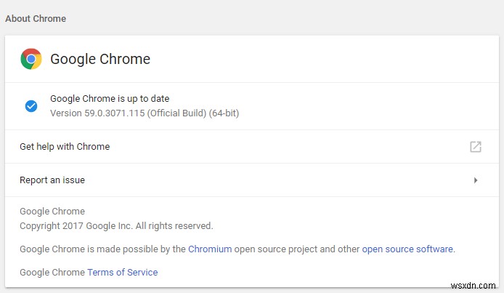
Task: Click the About Chrome page heading
Action: pos(36,19)
